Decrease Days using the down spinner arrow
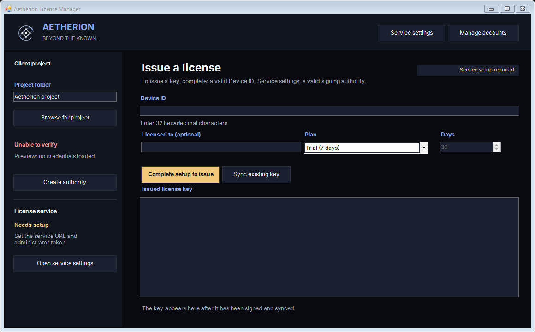 tap(497, 149)
